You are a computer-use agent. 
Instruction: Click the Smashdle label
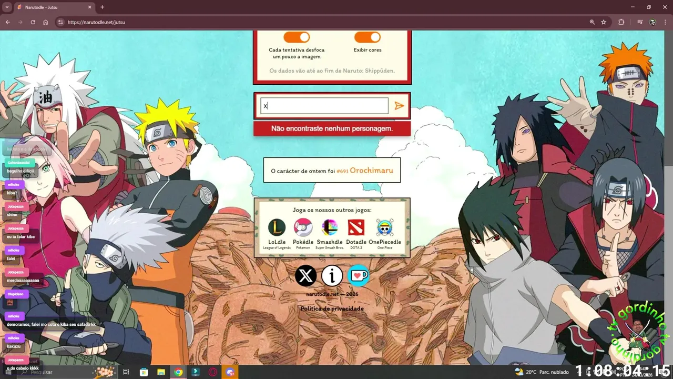tap(330, 242)
